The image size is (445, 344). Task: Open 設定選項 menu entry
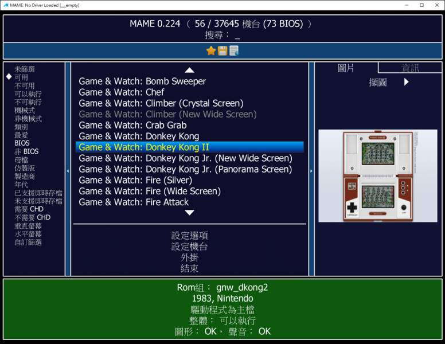tap(190, 235)
